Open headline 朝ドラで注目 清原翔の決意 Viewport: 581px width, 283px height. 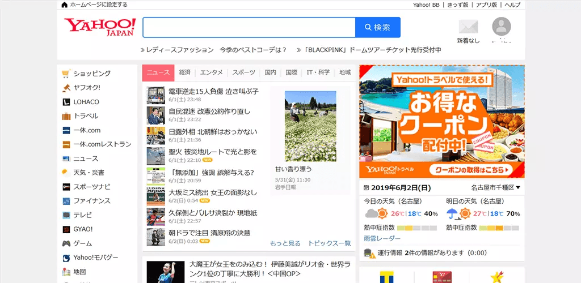pyautogui.click(x=209, y=233)
